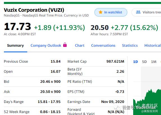Viewport: 161px width, 115px height.
Task: Open the Visitors trend button
Action: coord(146,12)
